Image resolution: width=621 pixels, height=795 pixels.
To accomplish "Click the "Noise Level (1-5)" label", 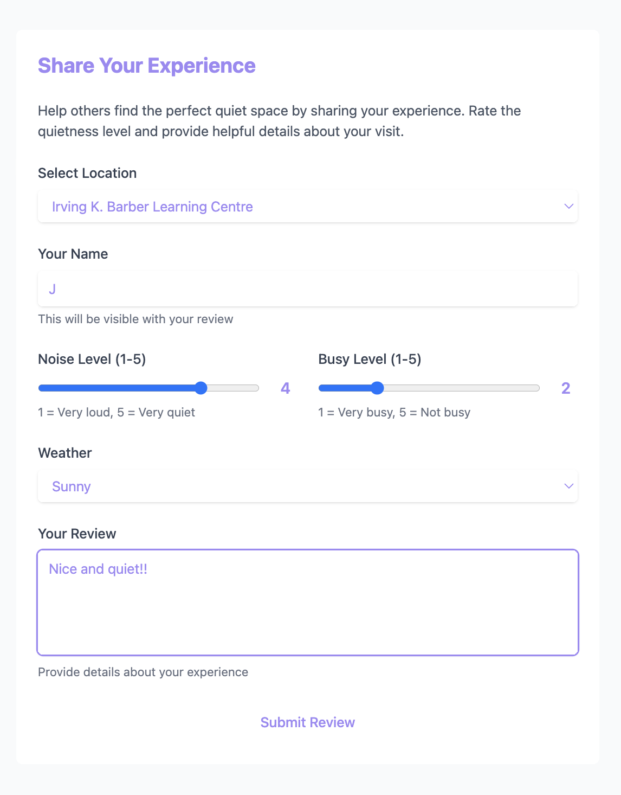I will pyautogui.click(x=92, y=359).
